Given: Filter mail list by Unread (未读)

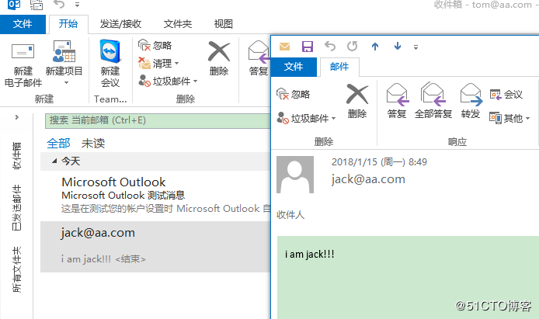Looking at the screenshot, I should [x=93, y=143].
